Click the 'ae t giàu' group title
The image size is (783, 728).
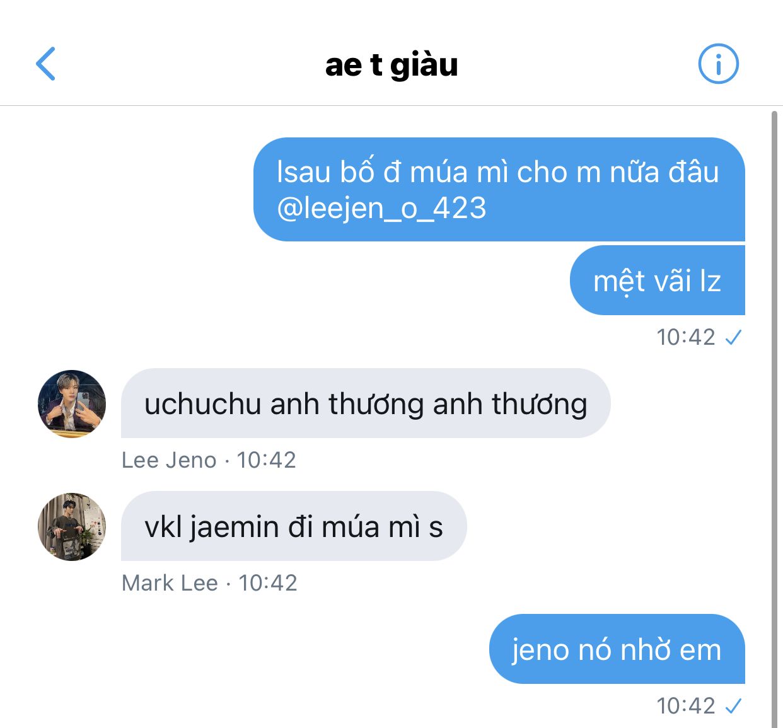click(391, 64)
